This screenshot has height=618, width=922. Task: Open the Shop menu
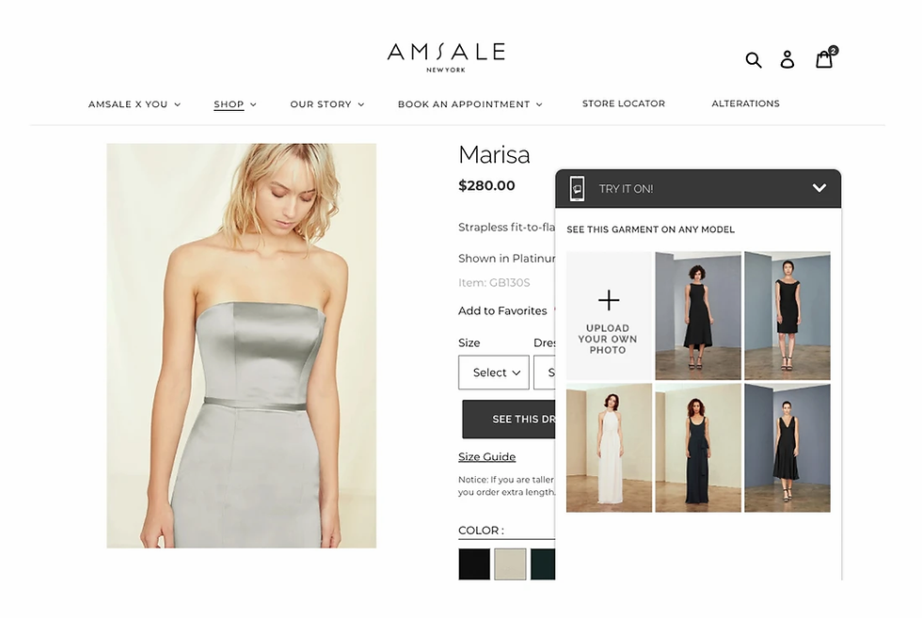point(234,104)
